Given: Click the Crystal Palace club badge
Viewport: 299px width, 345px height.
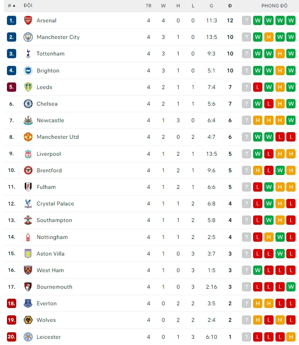Looking at the screenshot, I should pyautogui.click(x=28, y=204).
